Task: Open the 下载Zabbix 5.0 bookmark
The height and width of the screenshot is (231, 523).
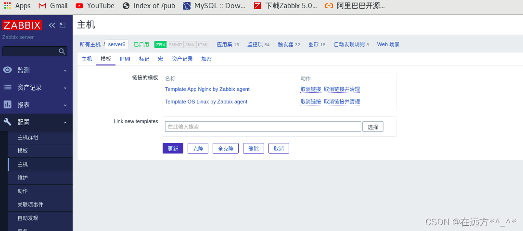Action: point(285,6)
